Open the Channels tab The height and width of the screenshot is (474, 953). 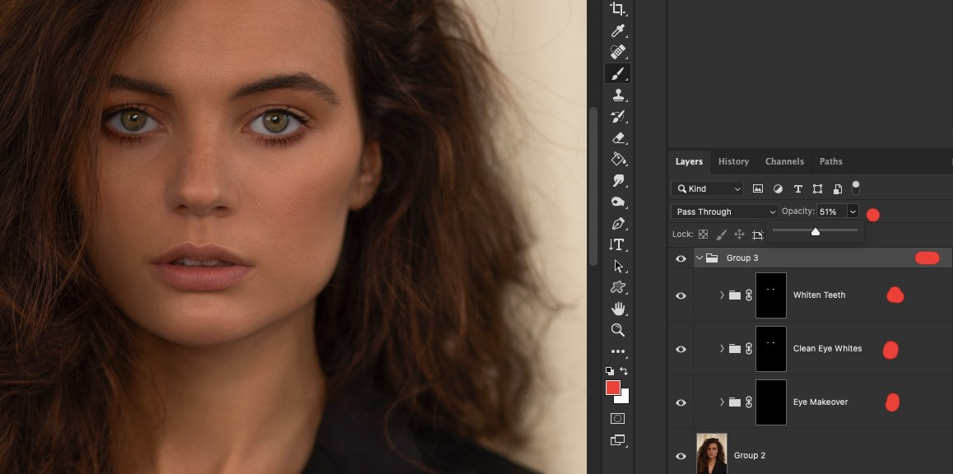coord(785,161)
